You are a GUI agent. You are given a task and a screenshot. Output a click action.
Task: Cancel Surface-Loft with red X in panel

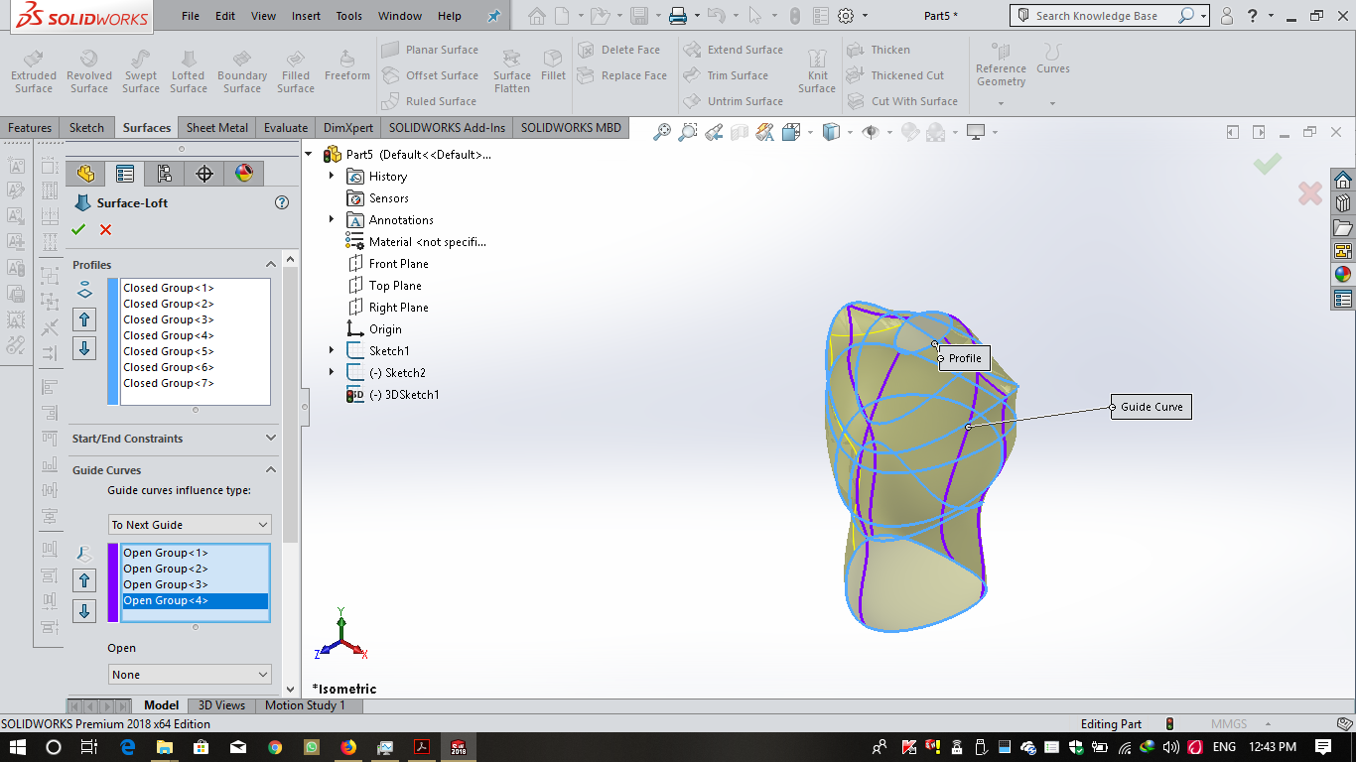click(x=105, y=229)
